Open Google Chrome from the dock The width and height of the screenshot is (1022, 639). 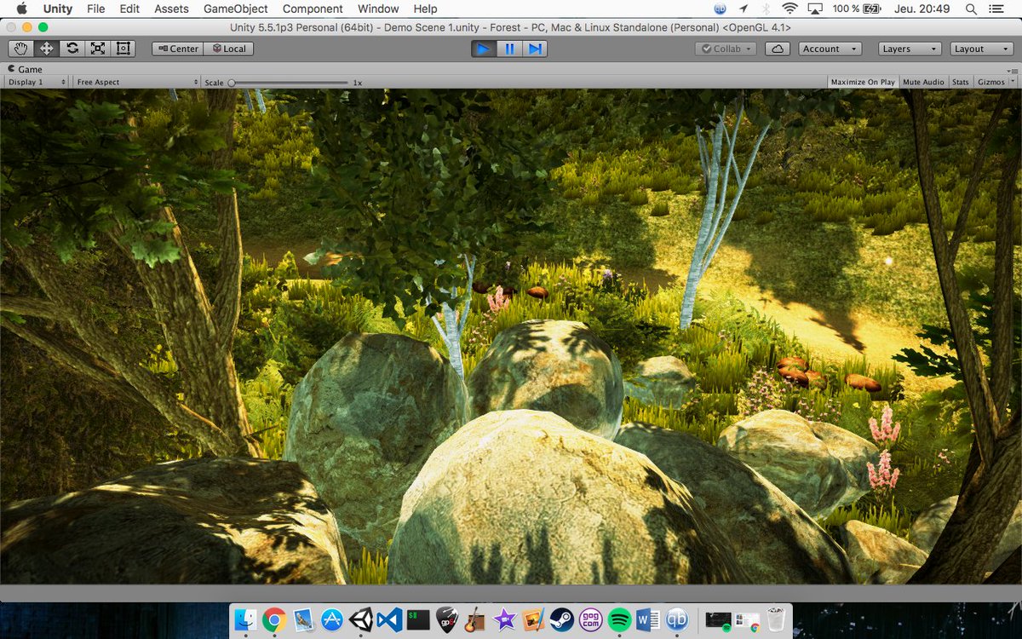point(274,620)
